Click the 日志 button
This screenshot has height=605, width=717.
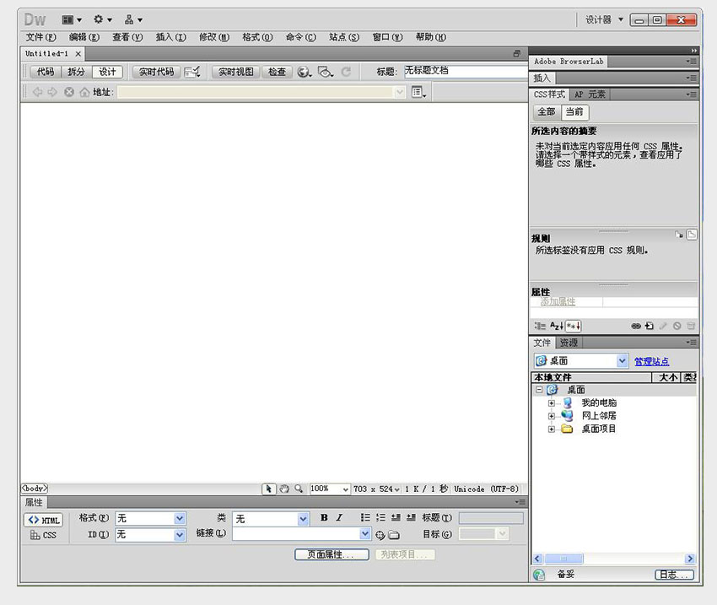[674, 575]
